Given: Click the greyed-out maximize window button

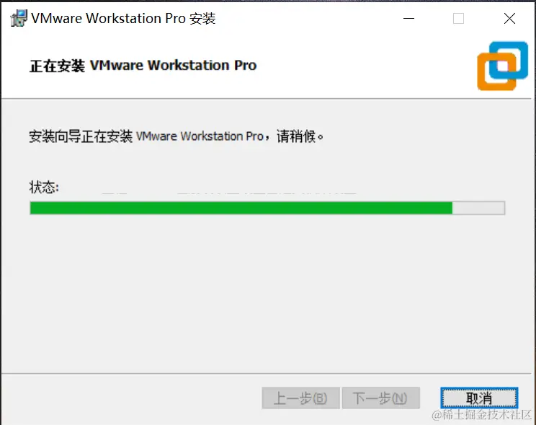Looking at the screenshot, I should click(x=458, y=18).
